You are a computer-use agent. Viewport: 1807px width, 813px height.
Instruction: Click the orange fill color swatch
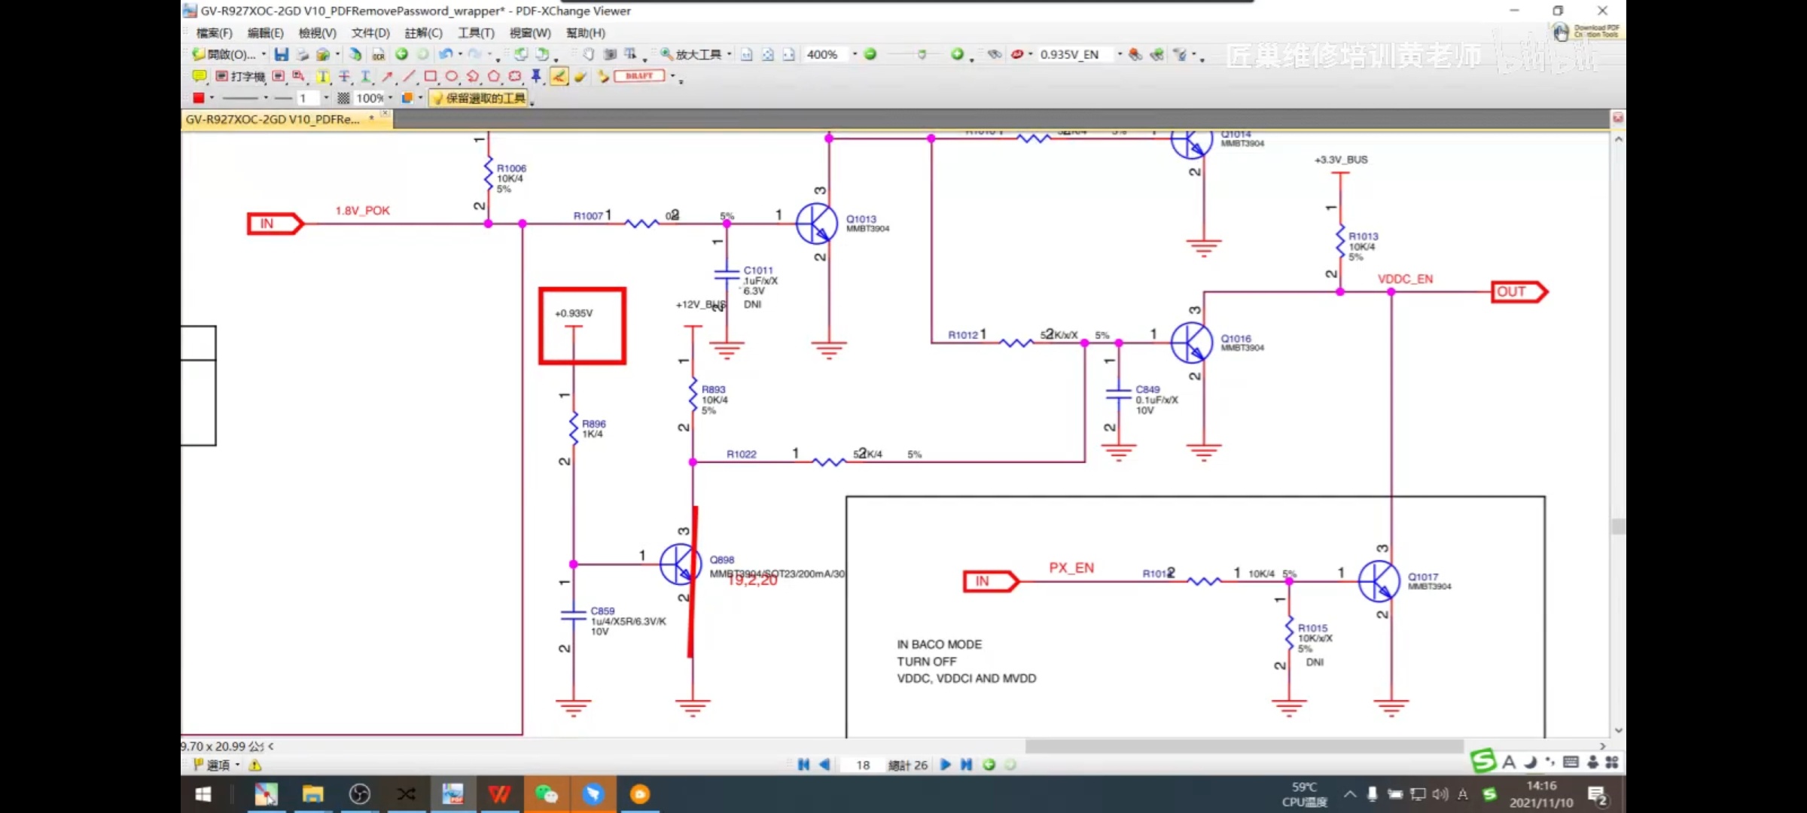tap(407, 98)
